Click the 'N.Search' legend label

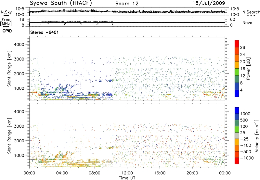pyautogui.click(x=251, y=12)
